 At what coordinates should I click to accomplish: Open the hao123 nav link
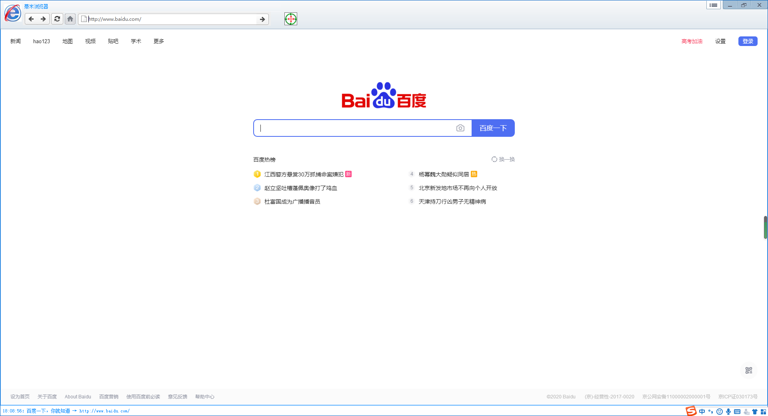[x=42, y=41]
